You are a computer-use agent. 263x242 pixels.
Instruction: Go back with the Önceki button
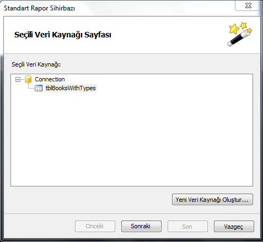(95, 226)
